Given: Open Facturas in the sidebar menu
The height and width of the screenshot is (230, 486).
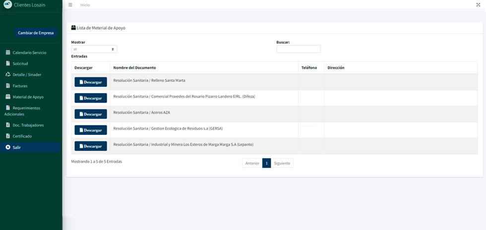Looking at the screenshot, I should pos(20,86).
